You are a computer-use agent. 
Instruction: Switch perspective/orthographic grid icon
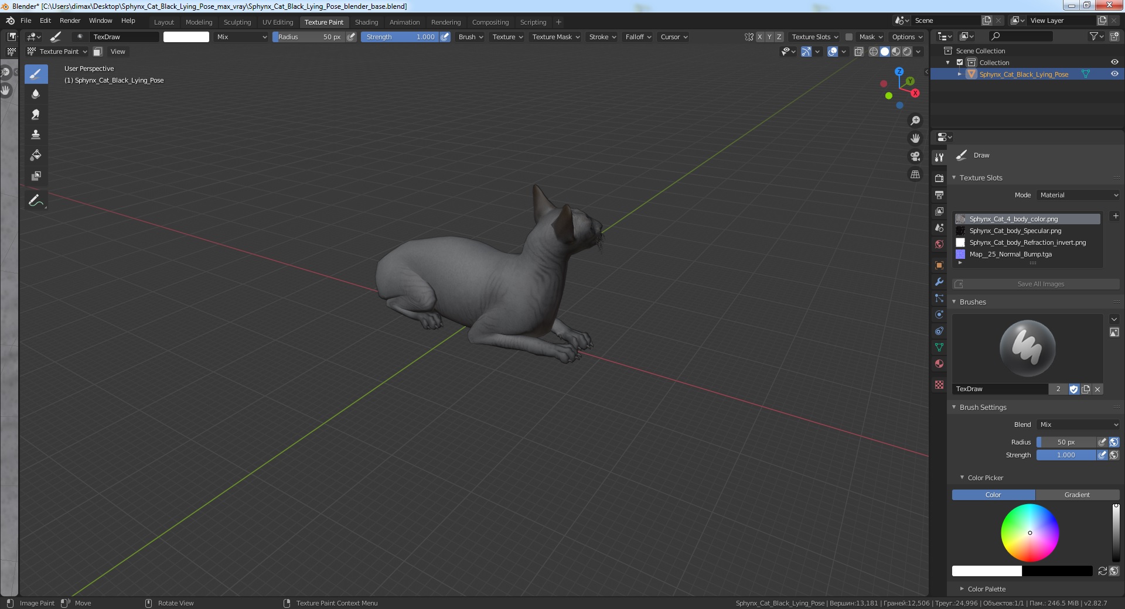(x=915, y=175)
